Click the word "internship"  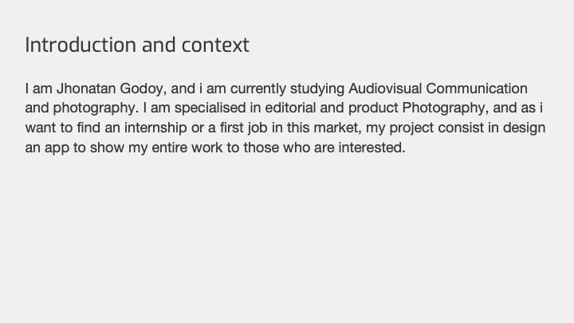[155, 128]
